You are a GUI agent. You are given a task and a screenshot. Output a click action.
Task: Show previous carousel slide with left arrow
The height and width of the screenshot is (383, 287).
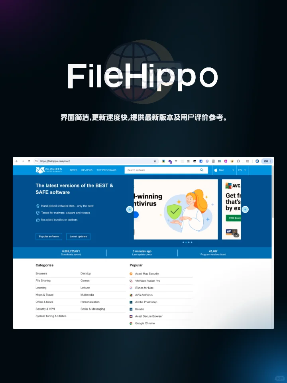(x=130, y=209)
